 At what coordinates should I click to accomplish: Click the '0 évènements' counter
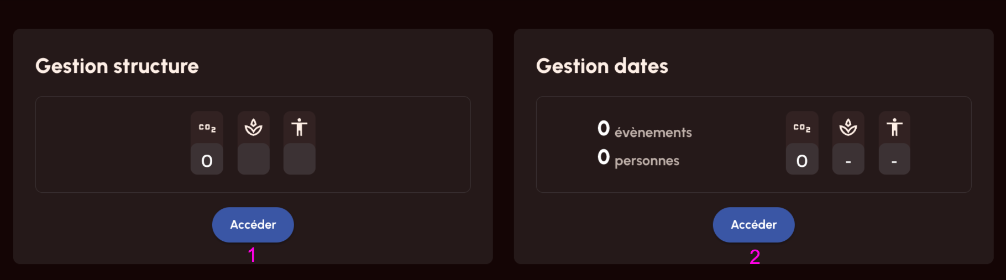tap(645, 130)
